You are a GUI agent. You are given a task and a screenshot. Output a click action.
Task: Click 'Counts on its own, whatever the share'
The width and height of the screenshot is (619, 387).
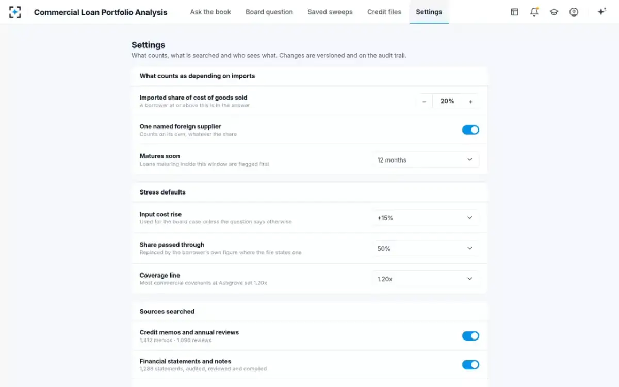(x=188, y=134)
